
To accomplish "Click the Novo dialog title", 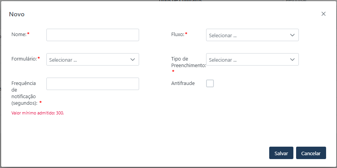I will [x=17, y=14].
